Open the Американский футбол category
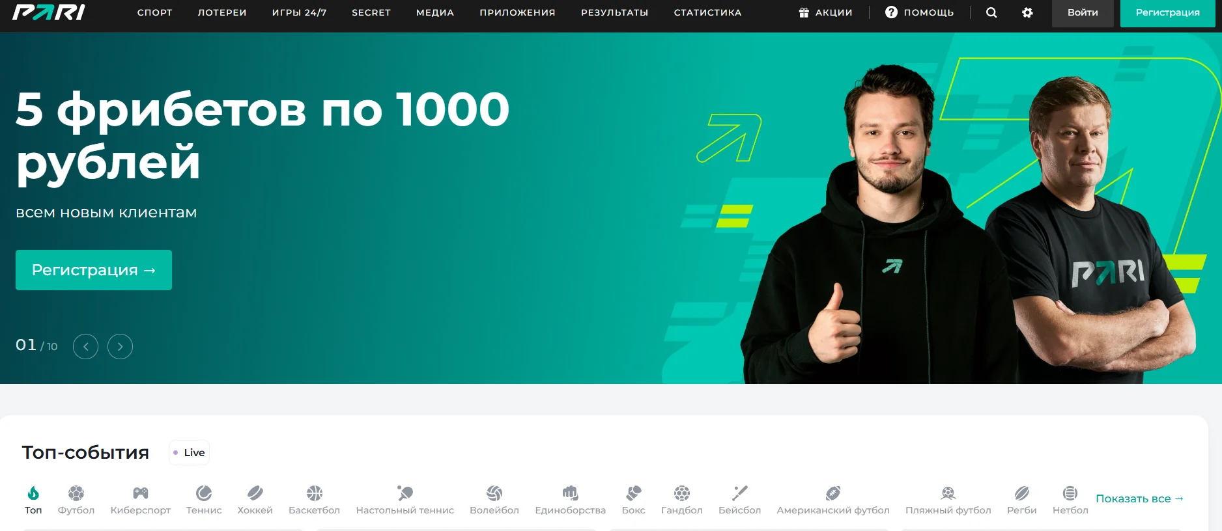Image resolution: width=1222 pixels, height=531 pixels. click(833, 500)
